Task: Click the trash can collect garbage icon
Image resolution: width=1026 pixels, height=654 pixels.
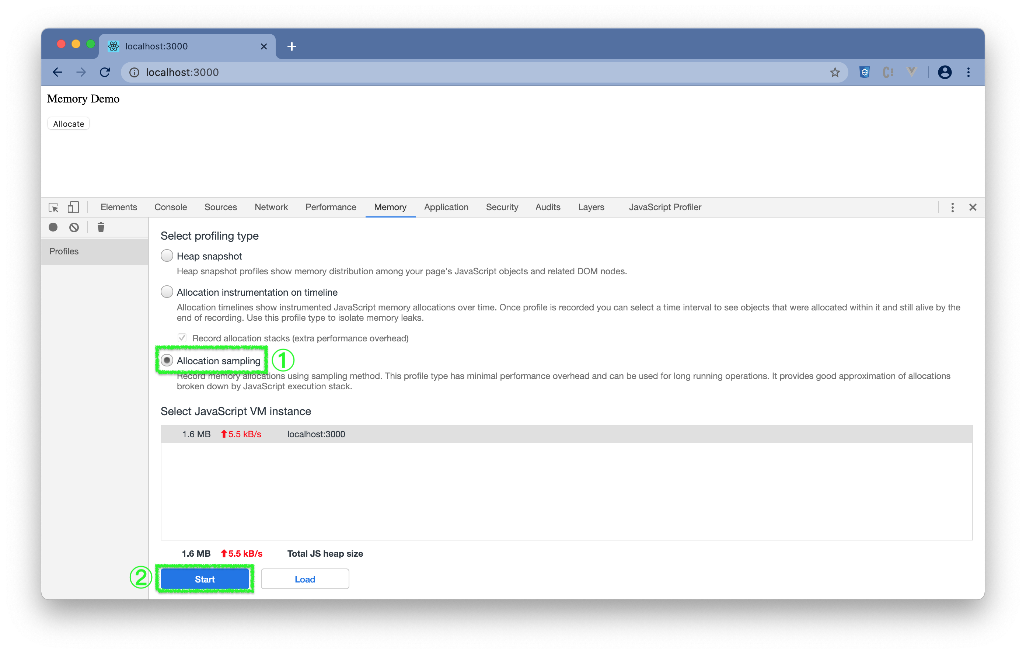Action: click(101, 227)
